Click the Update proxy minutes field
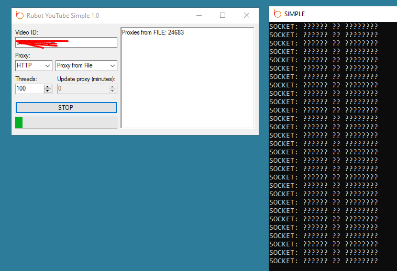The image size is (397, 271). (x=83, y=89)
